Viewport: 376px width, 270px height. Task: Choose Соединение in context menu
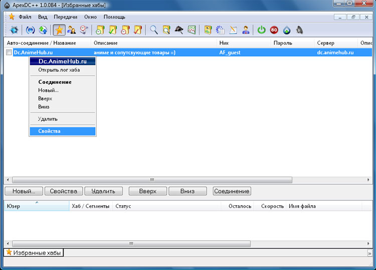click(x=63, y=82)
